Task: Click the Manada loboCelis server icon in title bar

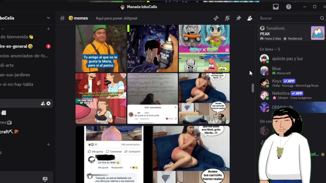Action: click(122, 7)
